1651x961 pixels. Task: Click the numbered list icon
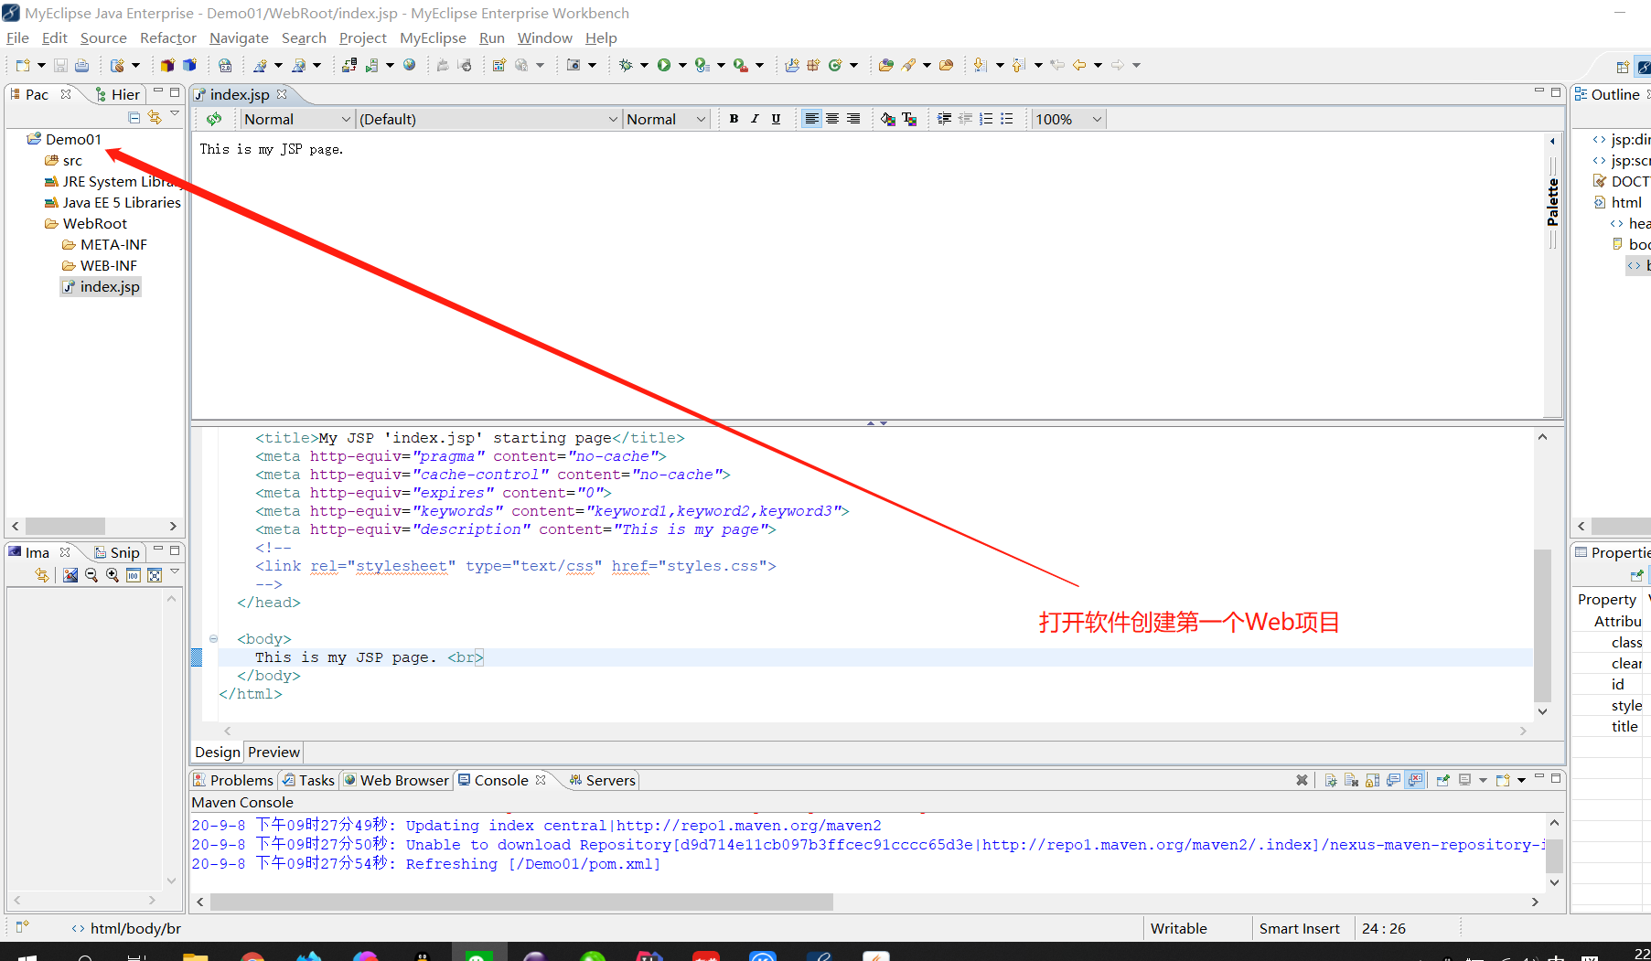click(986, 119)
